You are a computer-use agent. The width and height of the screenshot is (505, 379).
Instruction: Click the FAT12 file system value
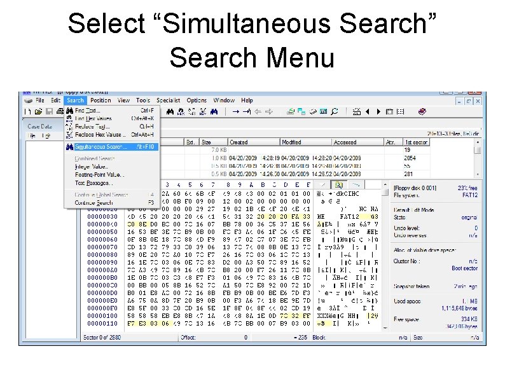coord(470,195)
